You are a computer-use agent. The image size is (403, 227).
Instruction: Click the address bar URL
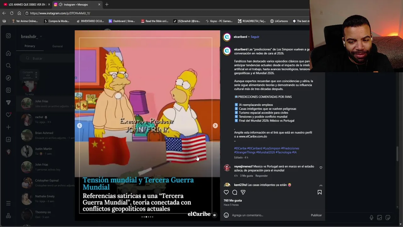pos(60,13)
